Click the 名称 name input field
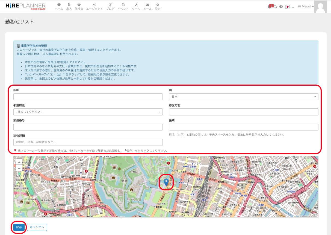This screenshot has width=331, height=235. (x=88, y=97)
